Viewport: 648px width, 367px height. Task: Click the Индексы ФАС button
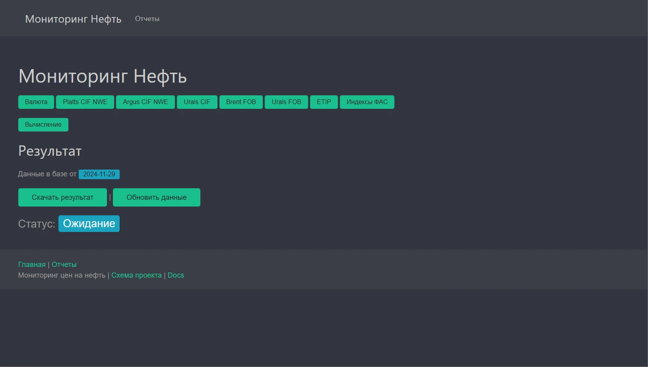tap(367, 102)
